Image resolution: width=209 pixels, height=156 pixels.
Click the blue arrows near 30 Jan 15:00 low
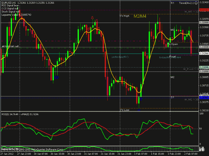pos(56,77)
